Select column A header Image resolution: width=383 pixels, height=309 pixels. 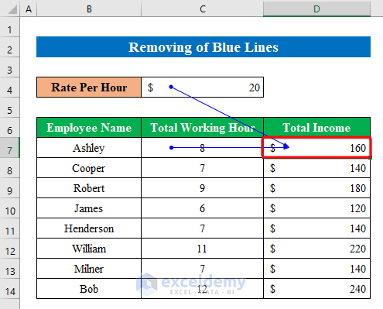click(x=29, y=9)
